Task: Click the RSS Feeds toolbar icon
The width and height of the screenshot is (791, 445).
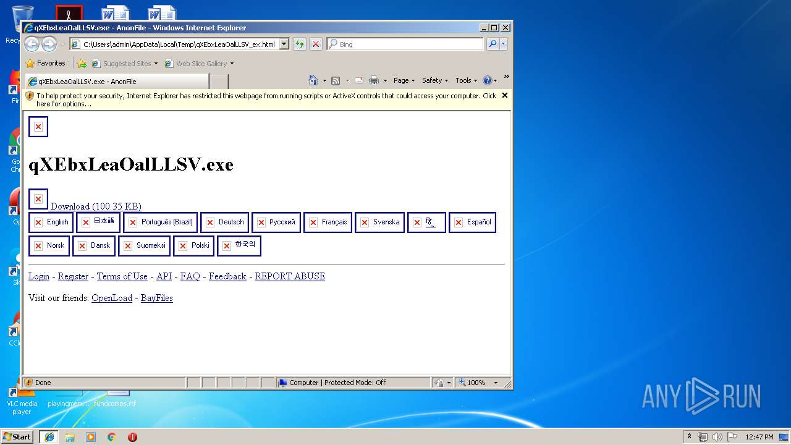Action: pos(336,80)
